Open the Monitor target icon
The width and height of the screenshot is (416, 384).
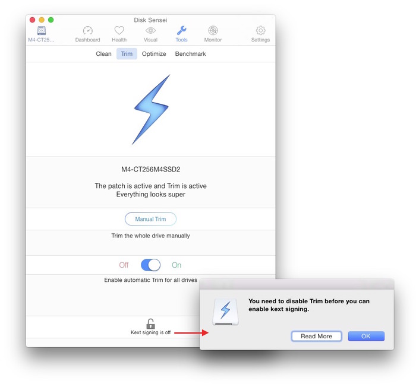click(213, 30)
